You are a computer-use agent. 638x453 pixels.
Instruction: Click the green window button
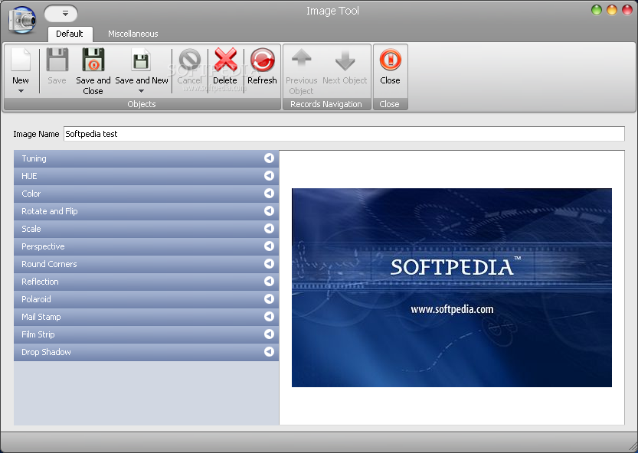click(597, 10)
